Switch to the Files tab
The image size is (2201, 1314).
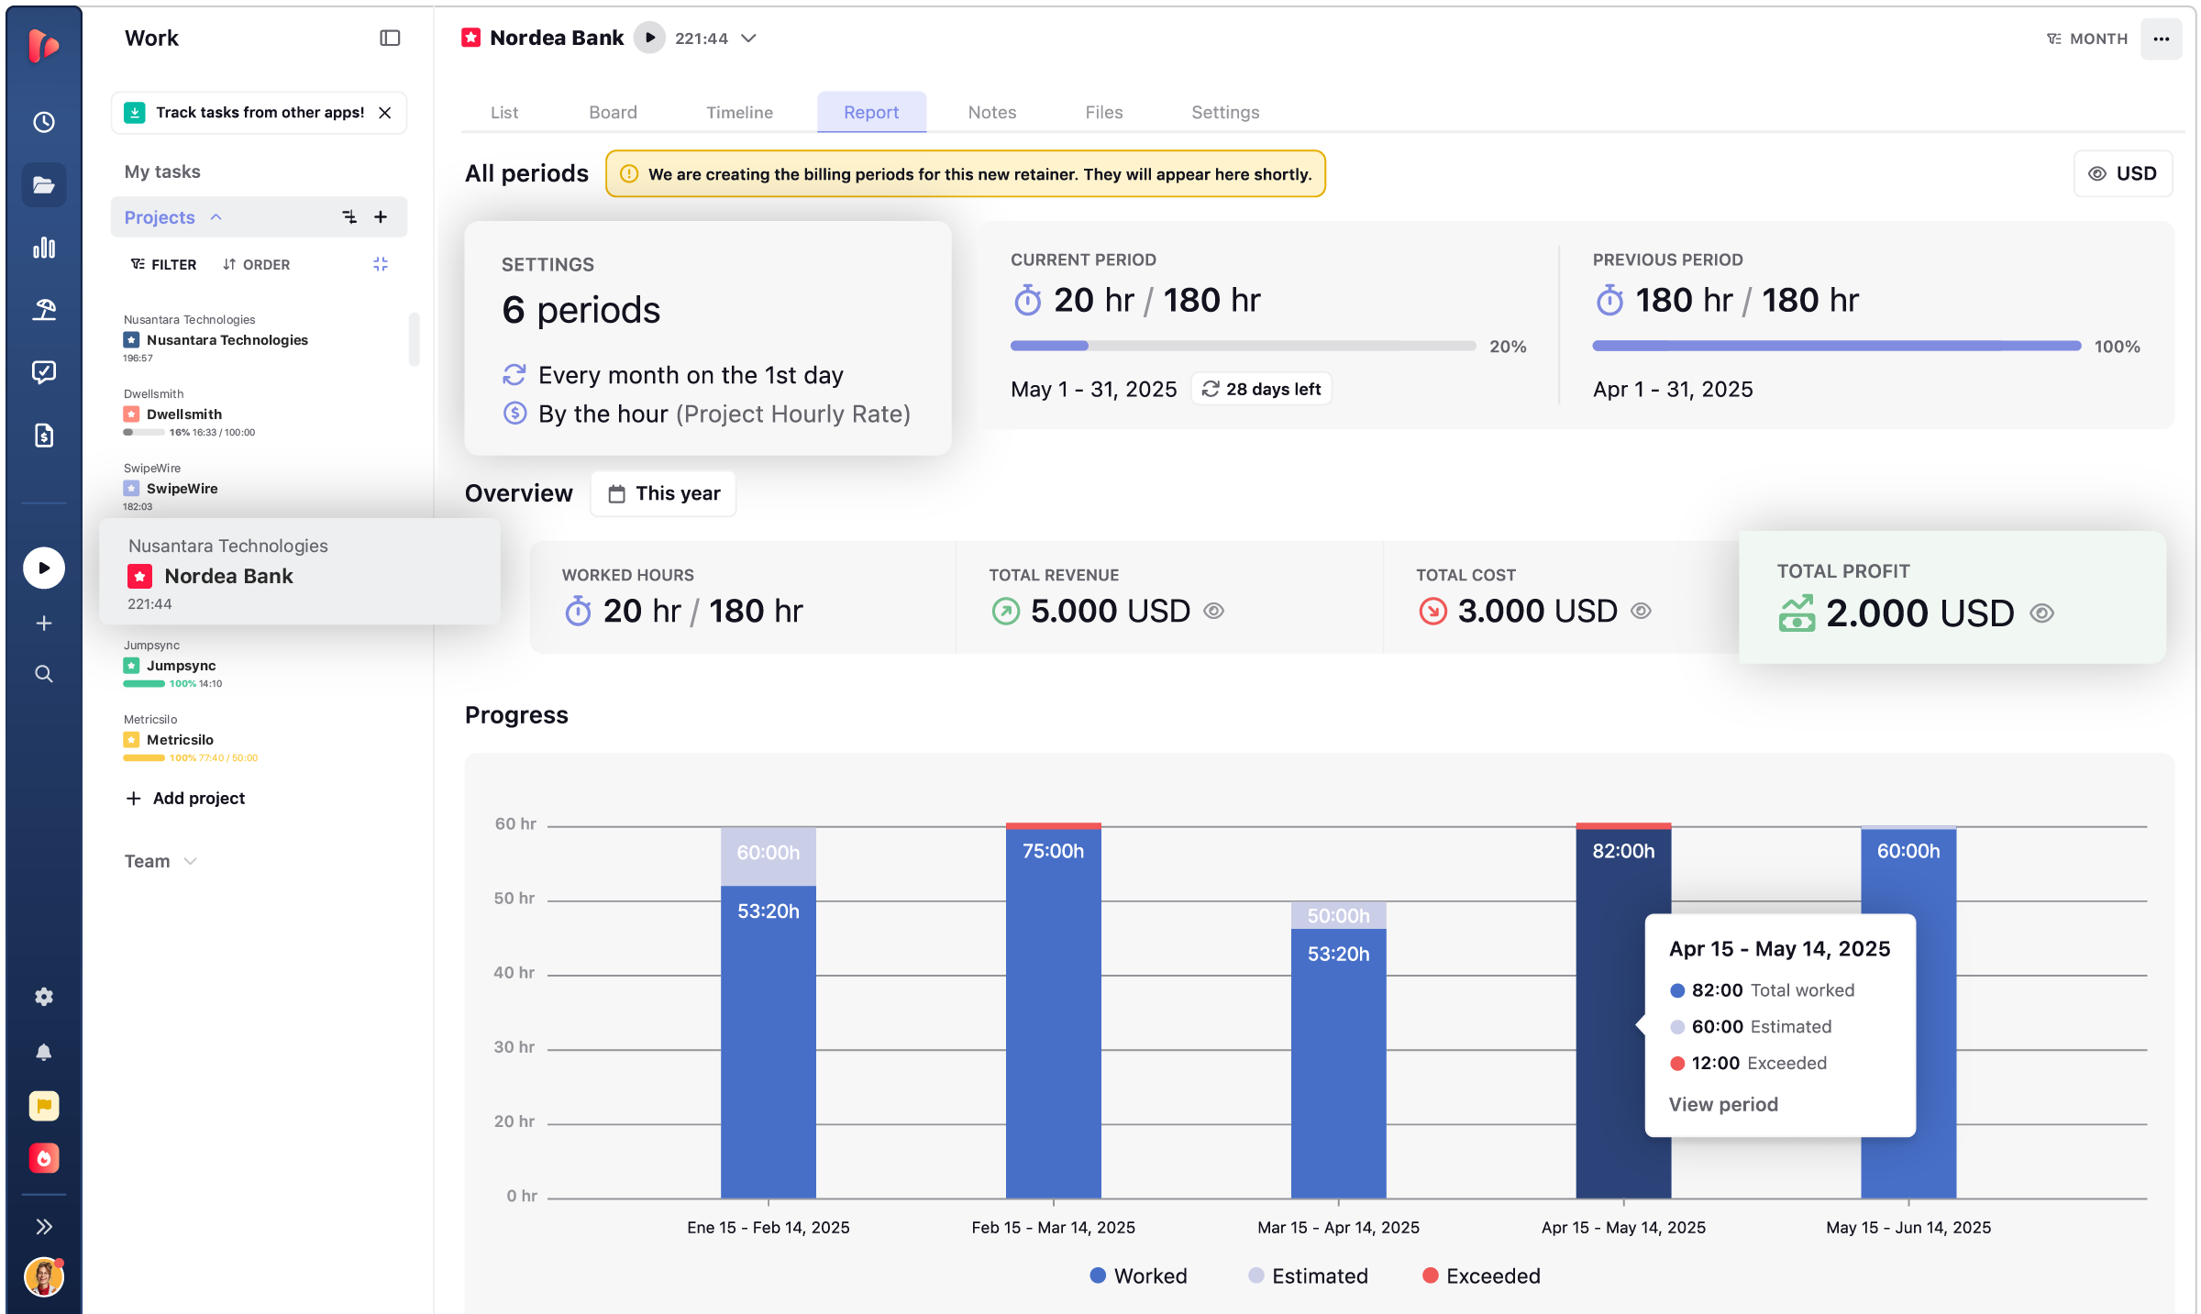click(x=1104, y=112)
